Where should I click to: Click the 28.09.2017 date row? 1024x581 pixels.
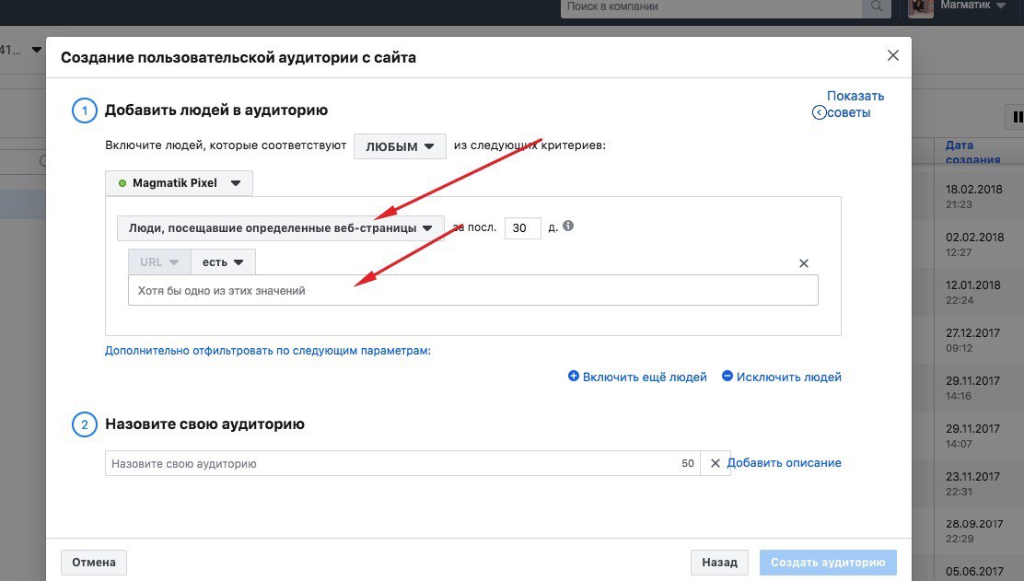[x=973, y=530]
